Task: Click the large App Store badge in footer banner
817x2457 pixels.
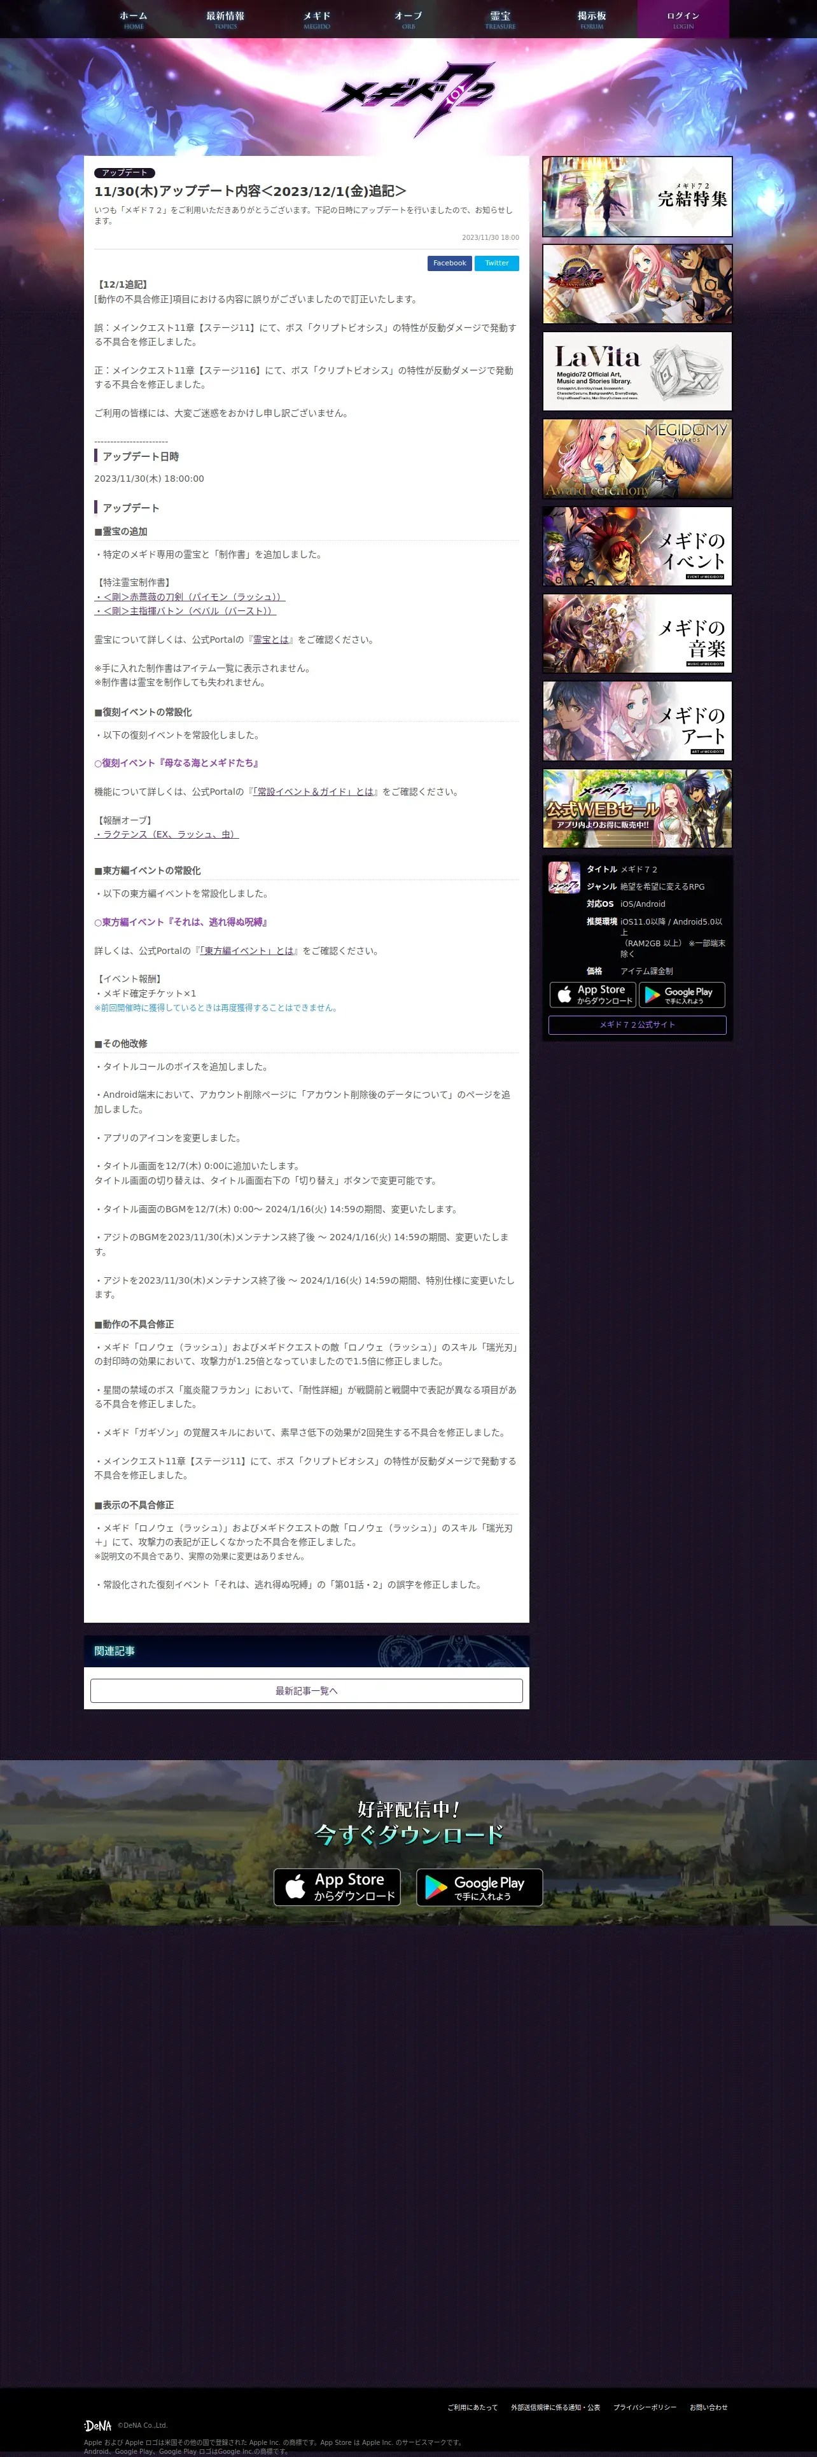Action: (x=337, y=1887)
